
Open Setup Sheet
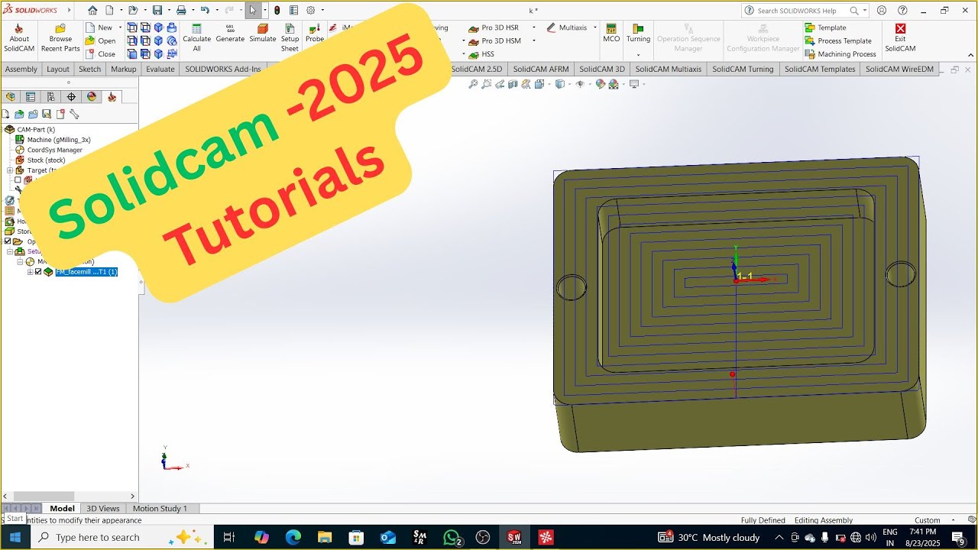click(x=290, y=38)
